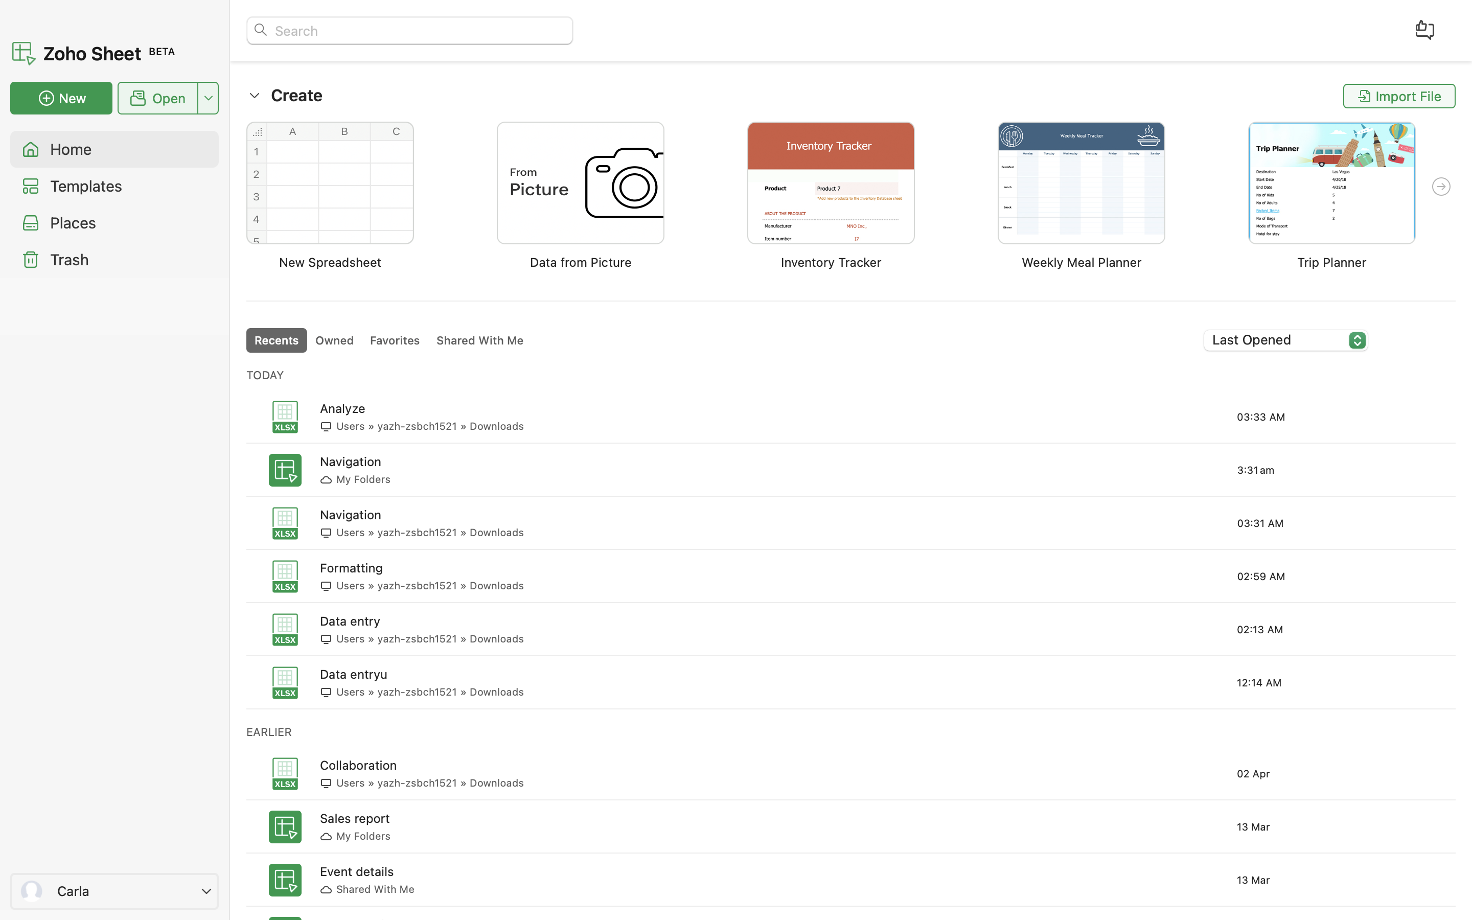Click the Zoho Sheet logo icon
Screen dimensions: 1472x920
tap(23, 53)
